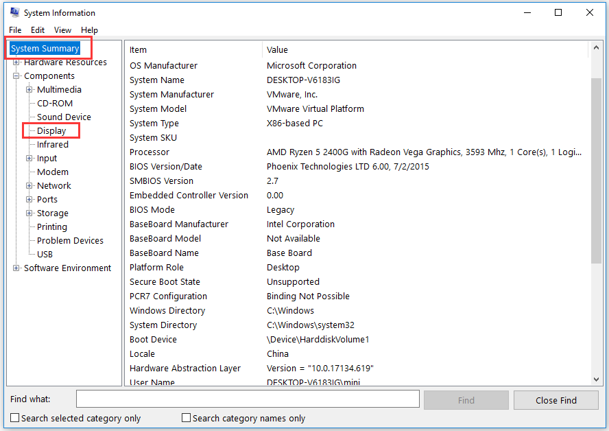Click the Find what text field
This screenshot has height=431, width=609.
pos(247,399)
